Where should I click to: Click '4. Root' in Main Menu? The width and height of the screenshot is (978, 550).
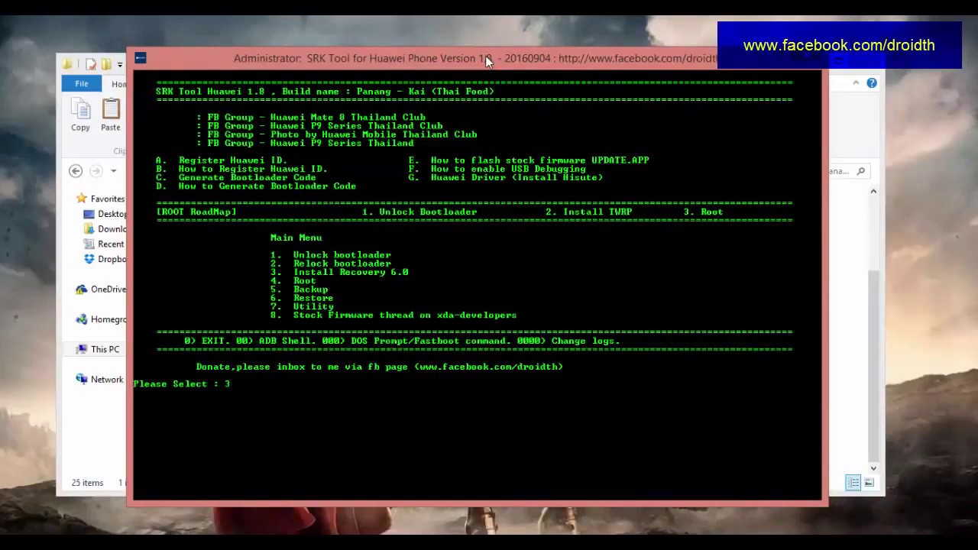(x=293, y=280)
